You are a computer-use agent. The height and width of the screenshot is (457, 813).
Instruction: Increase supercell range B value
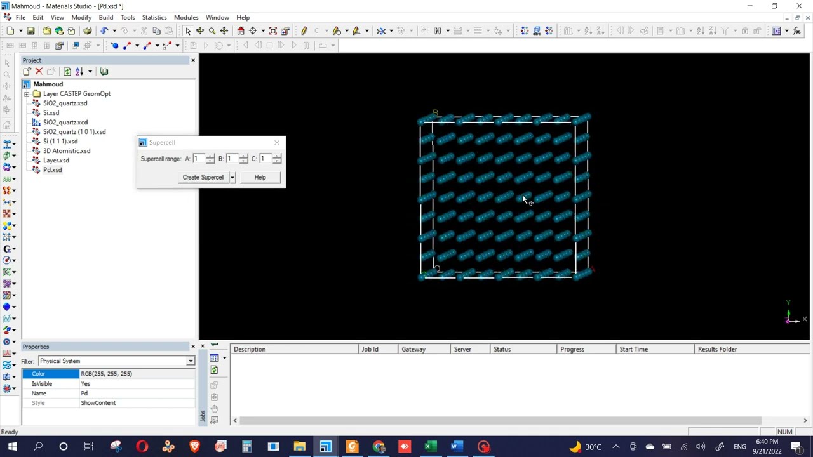(x=243, y=156)
